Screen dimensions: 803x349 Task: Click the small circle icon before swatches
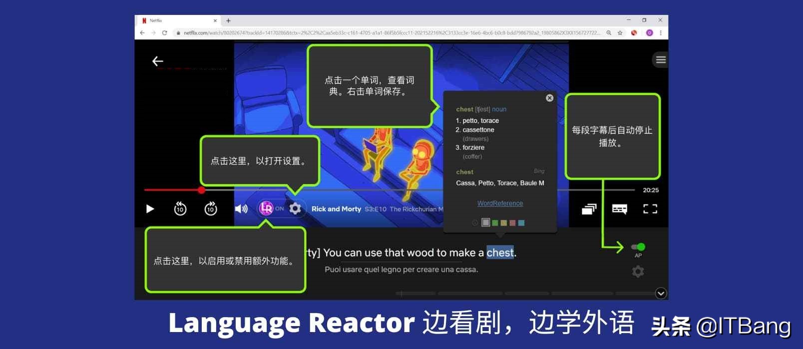pyautogui.click(x=475, y=223)
